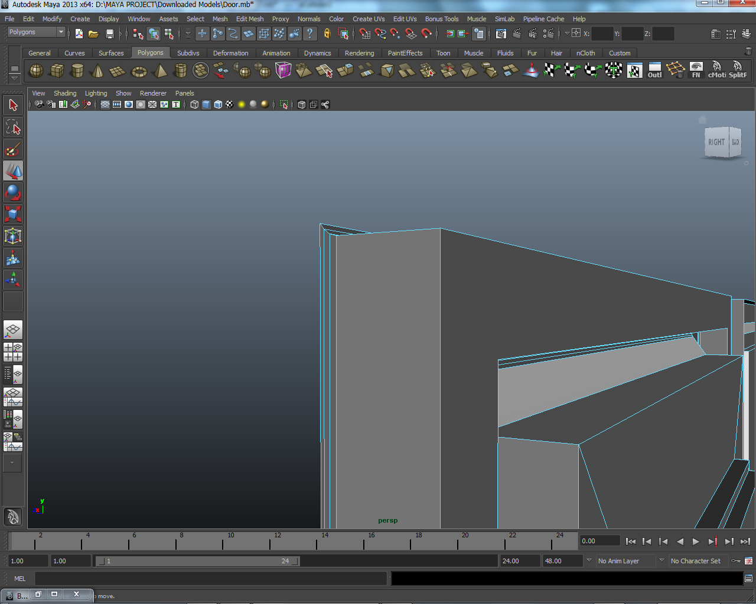Screen dimensions: 756x604
Task: Open the Edit Mesh menu
Action: coord(250,19)
